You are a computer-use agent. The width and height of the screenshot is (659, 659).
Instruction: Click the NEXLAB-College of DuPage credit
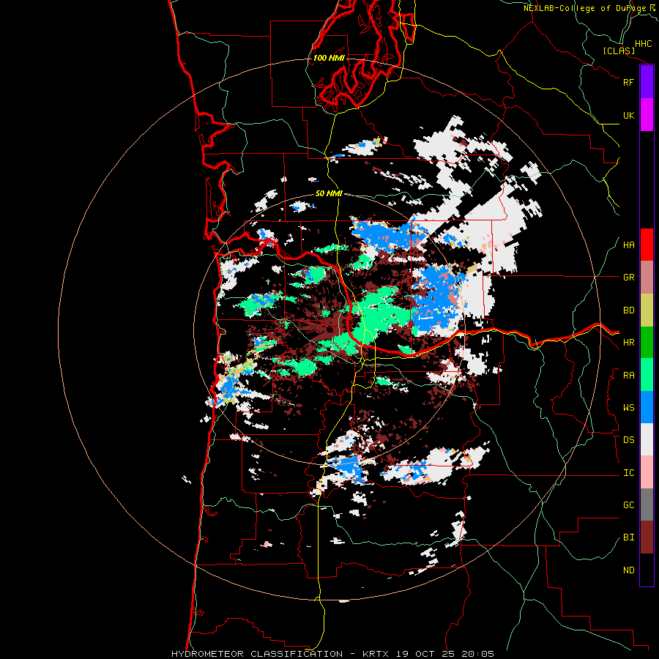tap(584, 8)
